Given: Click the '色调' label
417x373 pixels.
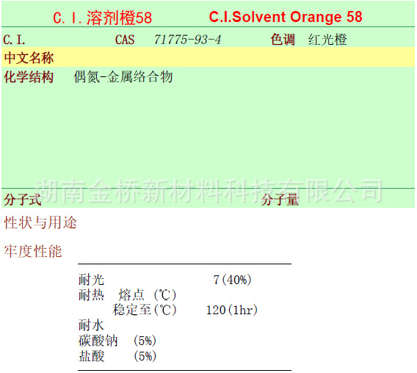Looking at the screenshot, I should click(x=283, y=40).
